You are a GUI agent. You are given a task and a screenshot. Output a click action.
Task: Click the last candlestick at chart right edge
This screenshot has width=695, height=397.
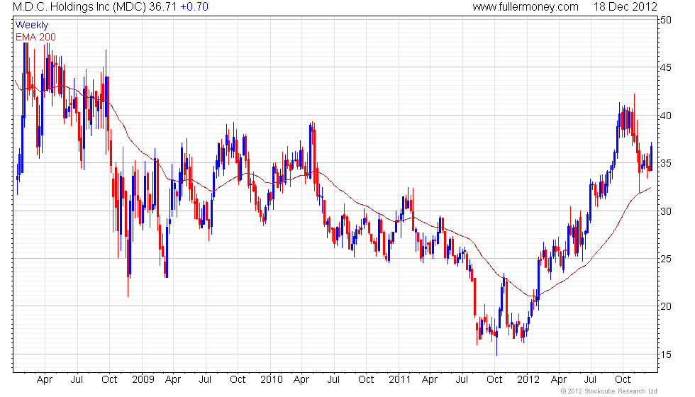[x=651, y=157]
